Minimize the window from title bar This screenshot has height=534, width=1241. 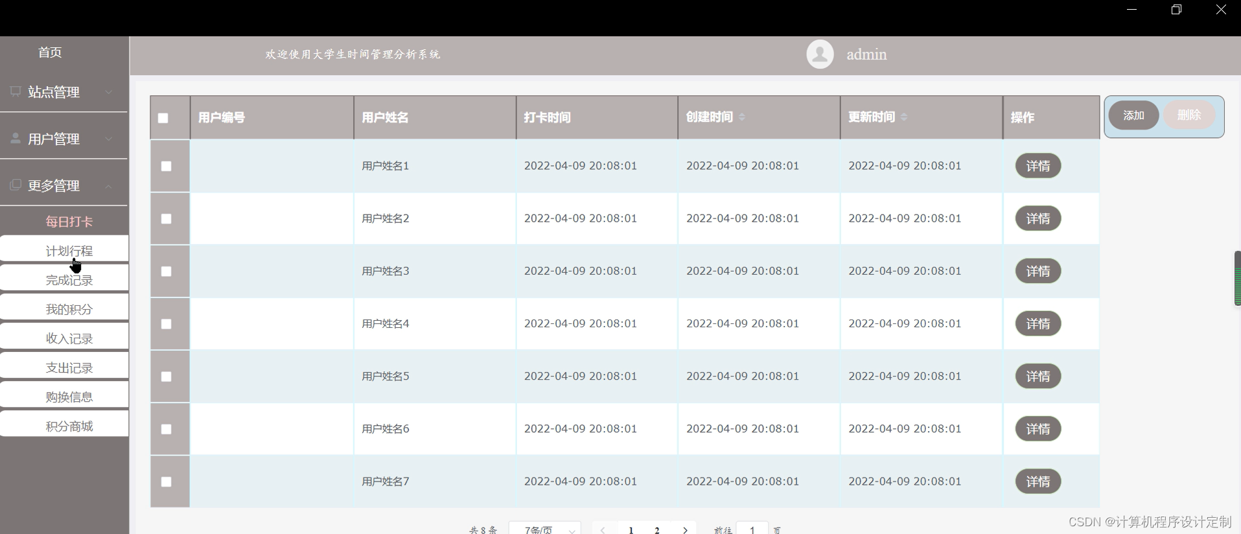coord(1132,9)
